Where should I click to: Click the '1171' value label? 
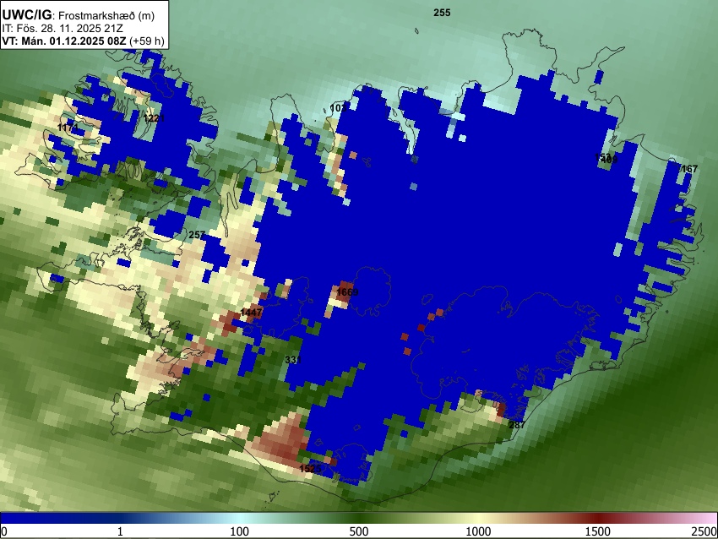pos(68,128)
